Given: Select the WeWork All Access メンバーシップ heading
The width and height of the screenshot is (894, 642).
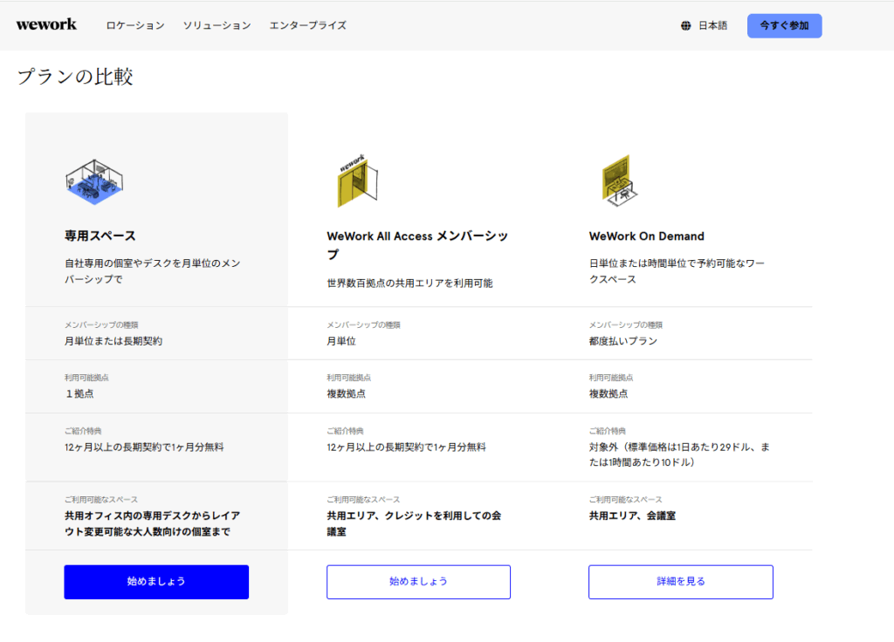Looking at the screenshot, I should tap(417, 245).
